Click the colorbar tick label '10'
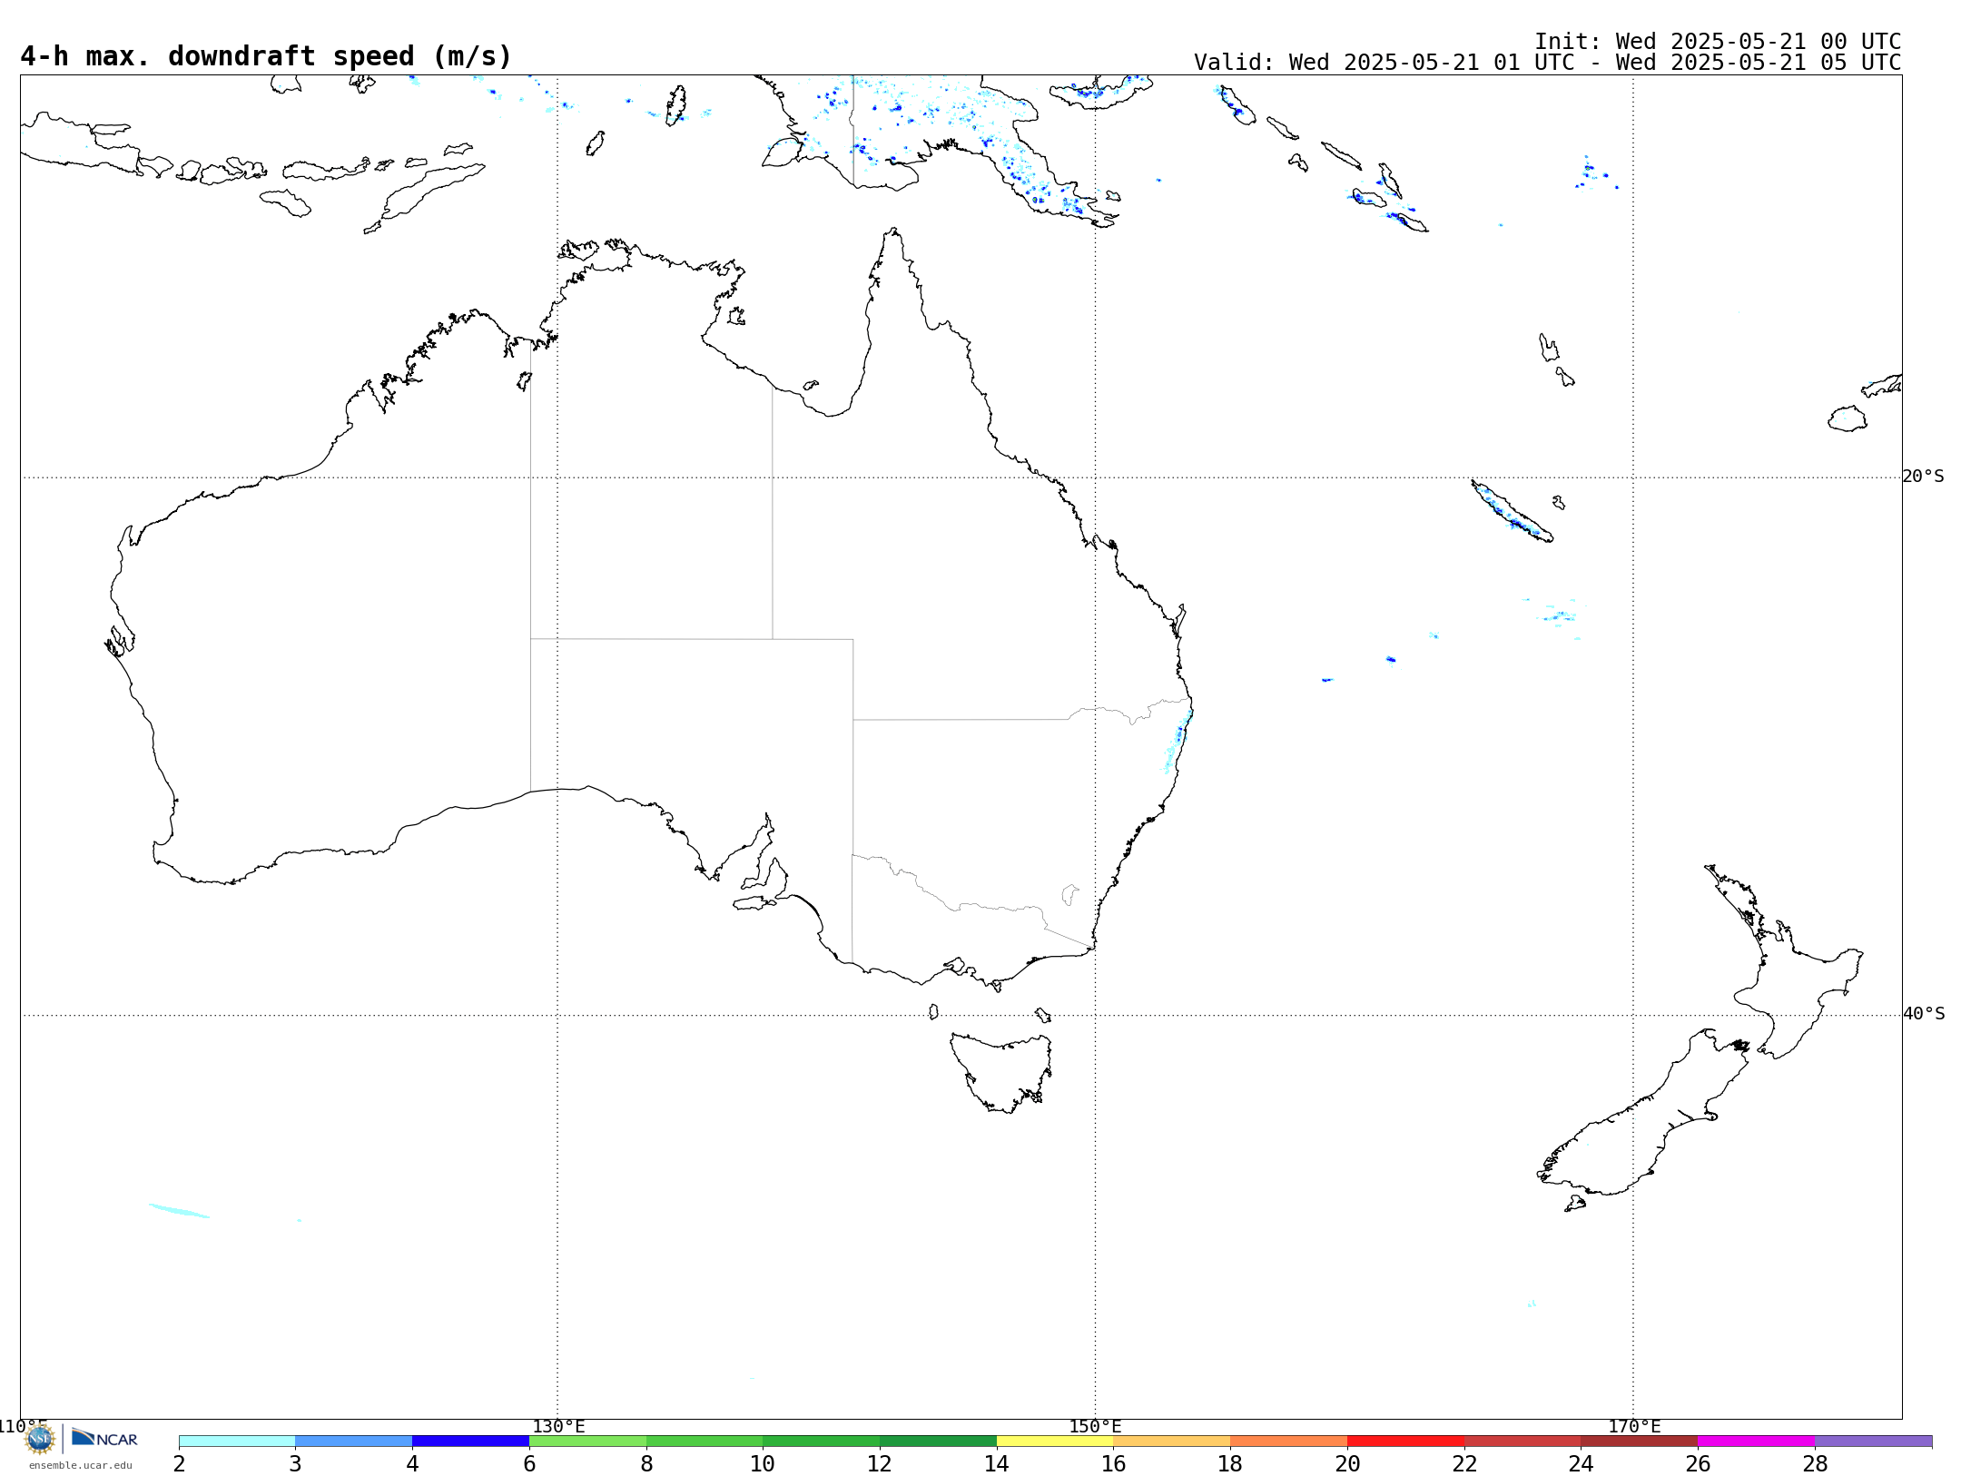Image resolution: width=1961 pixels, height=1476 pixels. pos(763,1464)
